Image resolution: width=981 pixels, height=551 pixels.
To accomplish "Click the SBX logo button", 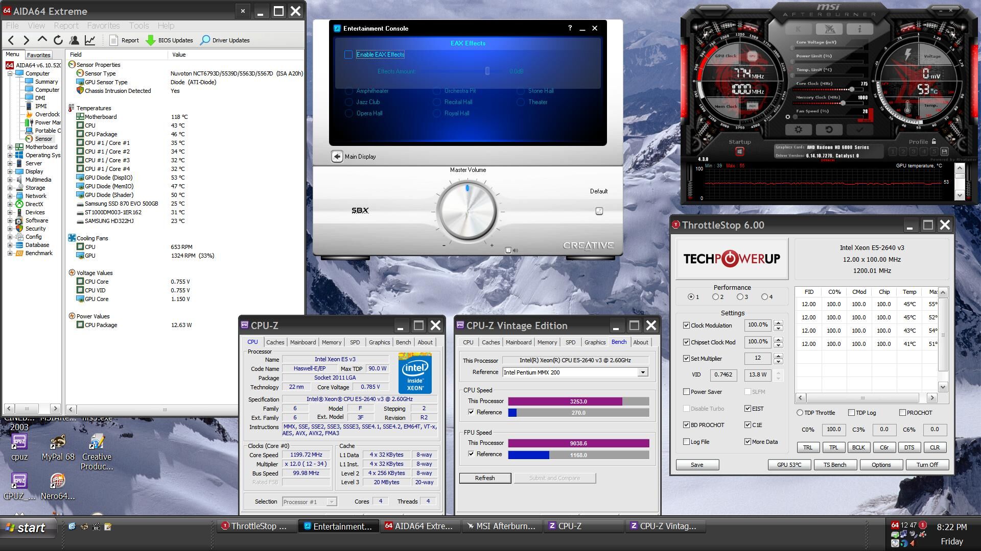I will tap(360, 210).
